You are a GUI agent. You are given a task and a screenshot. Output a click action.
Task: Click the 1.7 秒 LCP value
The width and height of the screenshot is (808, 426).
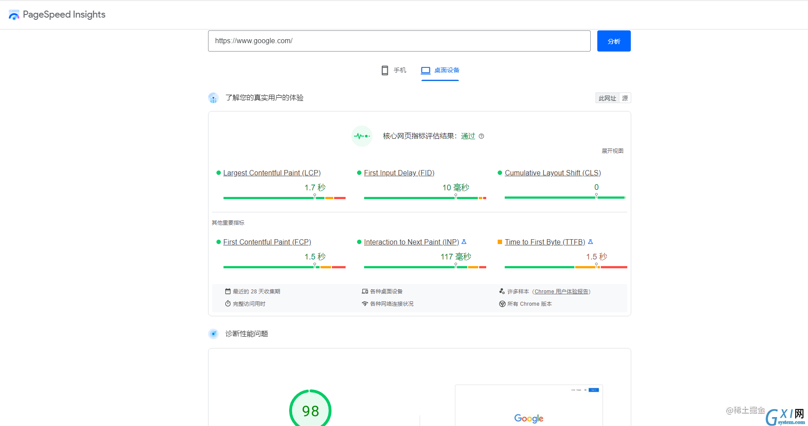315,188
